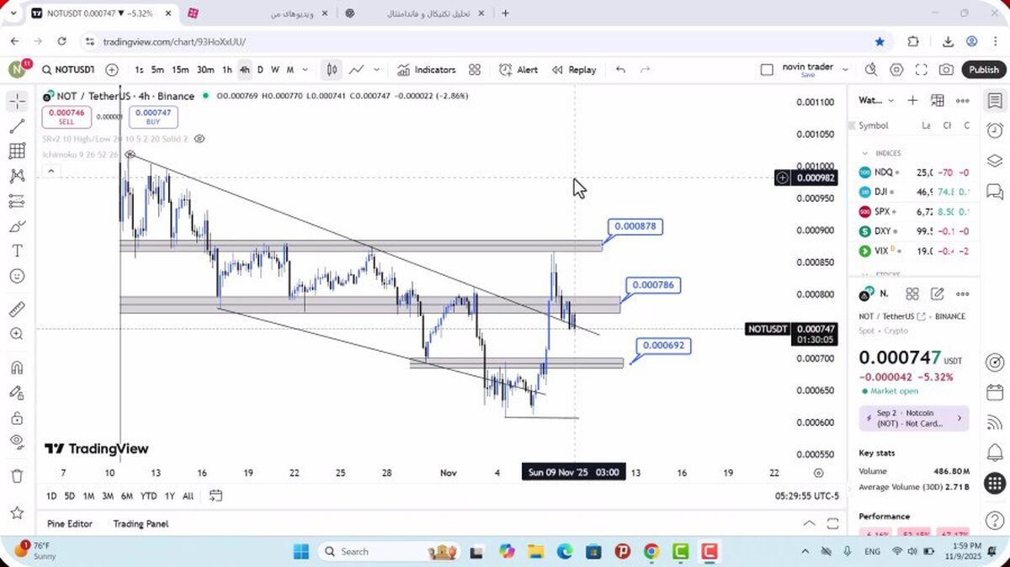
Task: Undo the last chart action
Action: (x=620, y=70)
